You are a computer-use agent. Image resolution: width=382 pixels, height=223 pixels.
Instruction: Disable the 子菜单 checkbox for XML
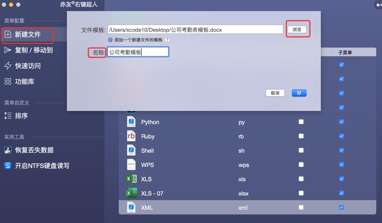tap(341, 207)
